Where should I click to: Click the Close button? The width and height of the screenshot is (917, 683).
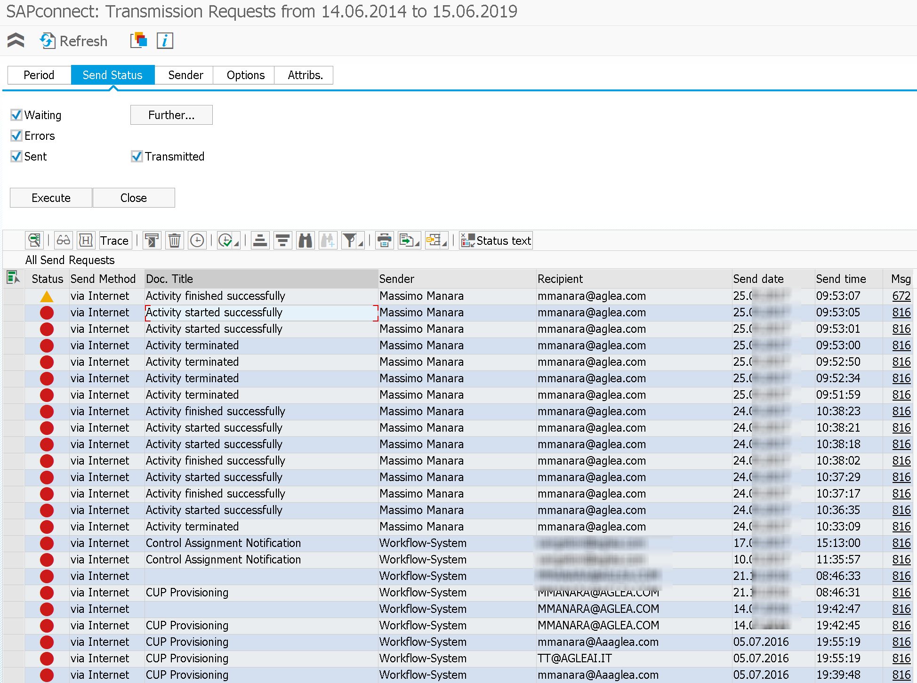[134, 198]
